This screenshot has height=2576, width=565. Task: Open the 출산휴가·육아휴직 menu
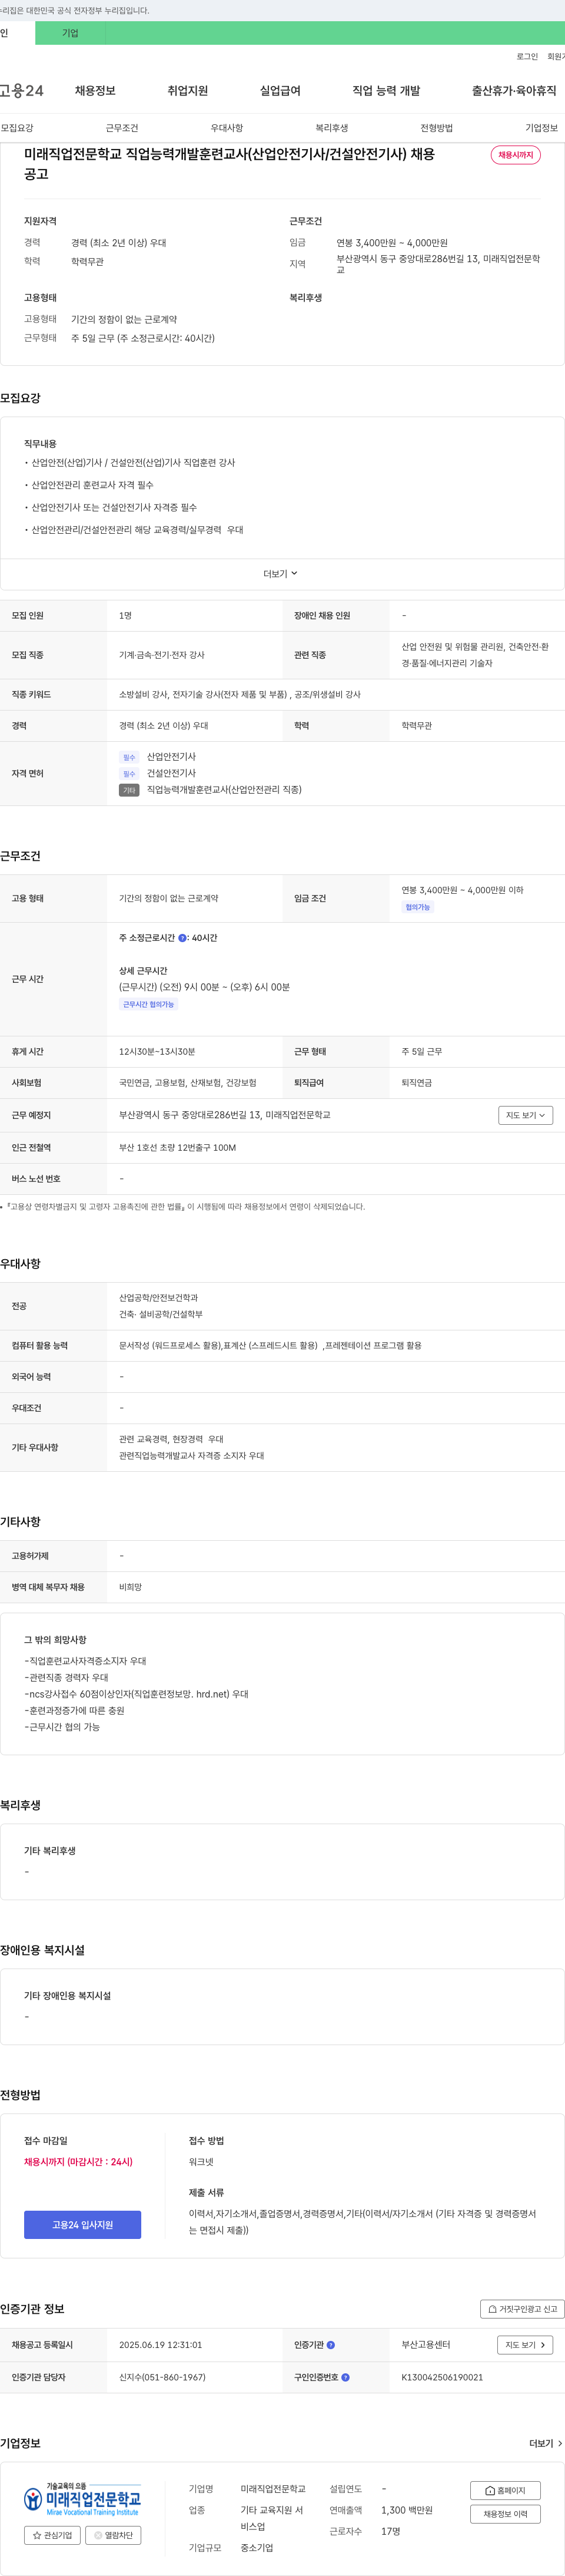point(514,91)
